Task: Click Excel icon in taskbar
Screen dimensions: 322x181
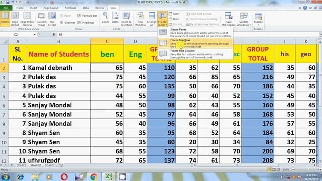Action: coord(108,177)
